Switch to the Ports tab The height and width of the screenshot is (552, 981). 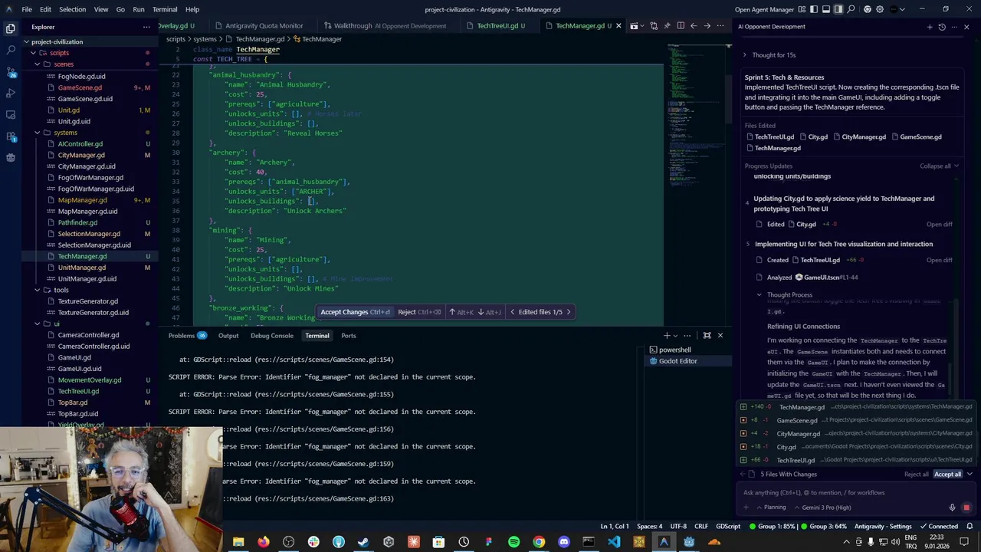(x=348, y=335)
